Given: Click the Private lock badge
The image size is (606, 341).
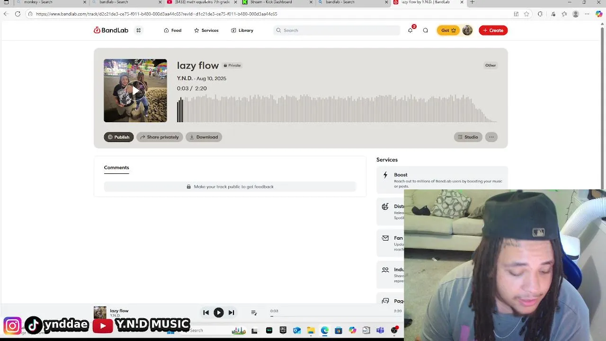Looking at the screenshot, I should coord(232,65).
